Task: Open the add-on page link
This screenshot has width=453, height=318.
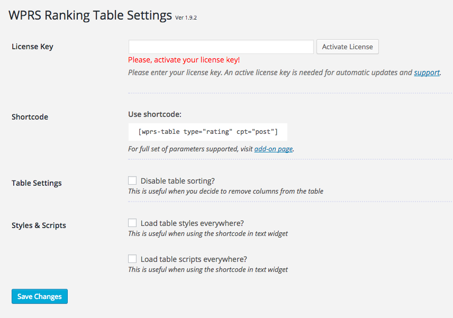Action: click(x=273, y=149)
